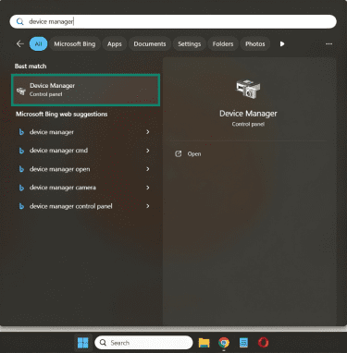Image resolution: width=347 pixels, height=353 pixels.
Task: Click Device Manager title in preview pane
Action: pyautogui.click(x=248, y=114)
